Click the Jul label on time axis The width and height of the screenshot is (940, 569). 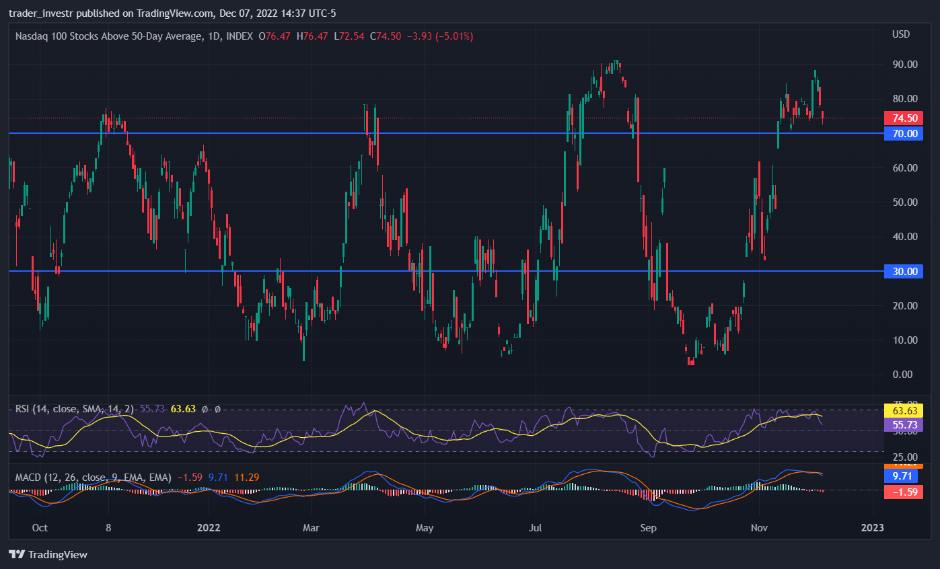click(536, 528)
